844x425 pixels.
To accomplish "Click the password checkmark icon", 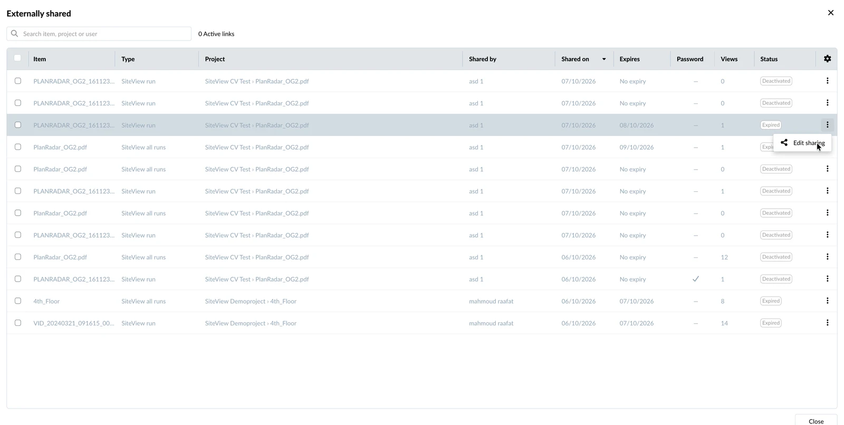I will pos(696,279).
